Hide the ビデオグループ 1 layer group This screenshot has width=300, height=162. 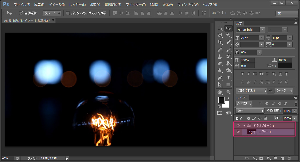coord(238,126)
